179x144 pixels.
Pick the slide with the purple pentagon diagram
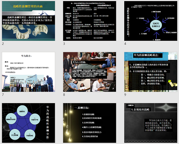tap(28, 123)
